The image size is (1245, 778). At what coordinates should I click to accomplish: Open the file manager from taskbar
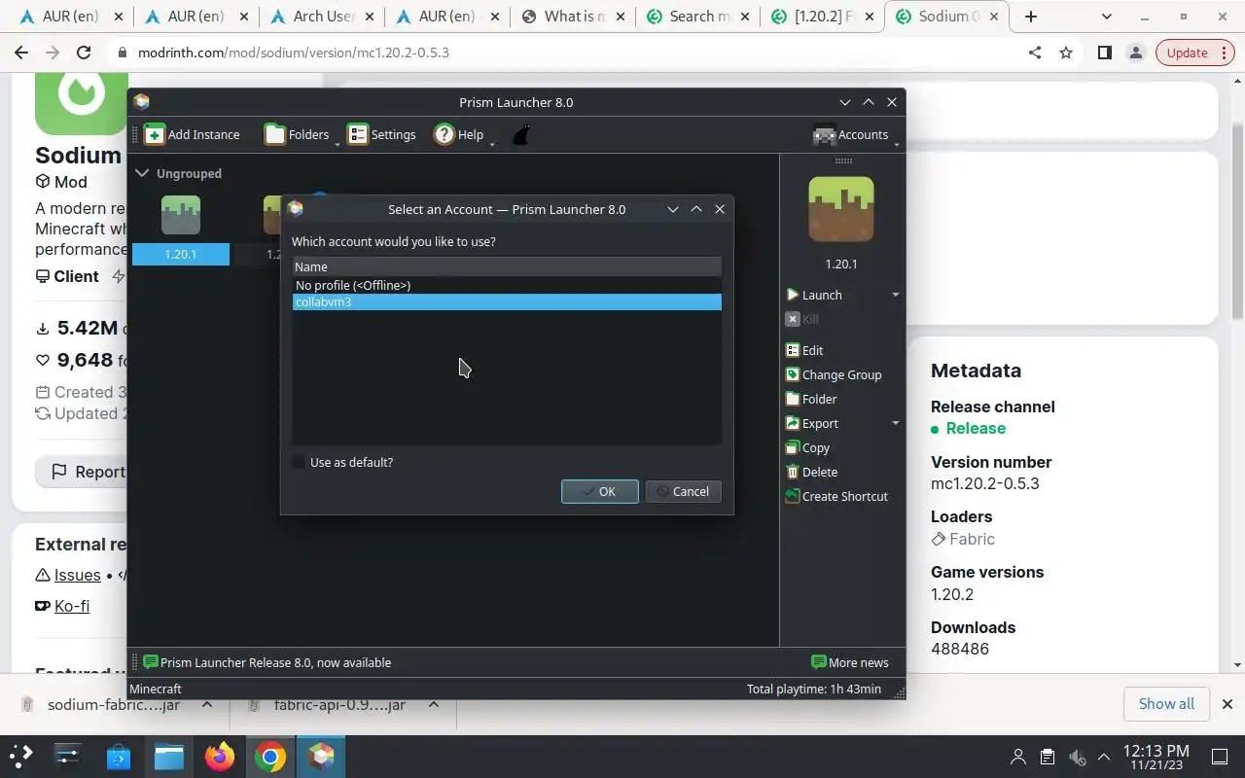[x=169, y=757]
